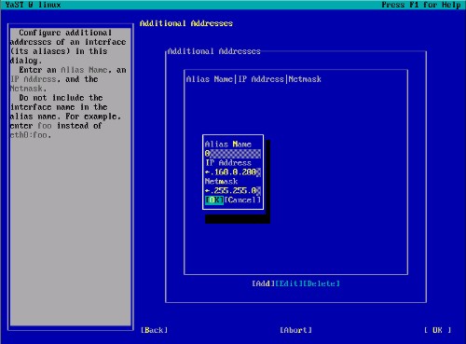Click the IP Address column header

coord(261,79)
